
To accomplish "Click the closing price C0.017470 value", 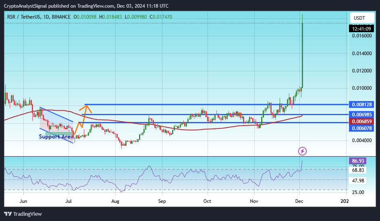I will click(161, 17).
